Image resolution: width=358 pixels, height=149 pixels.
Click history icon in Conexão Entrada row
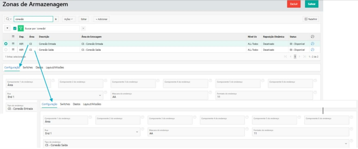313,44
